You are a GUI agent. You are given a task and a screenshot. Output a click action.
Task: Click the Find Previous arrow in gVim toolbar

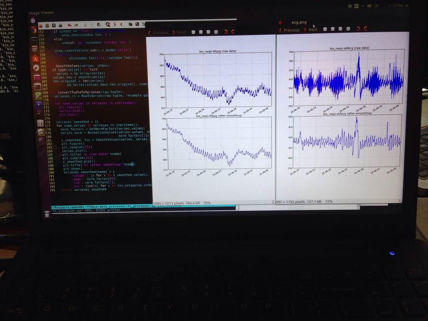[x=122, y=25]
